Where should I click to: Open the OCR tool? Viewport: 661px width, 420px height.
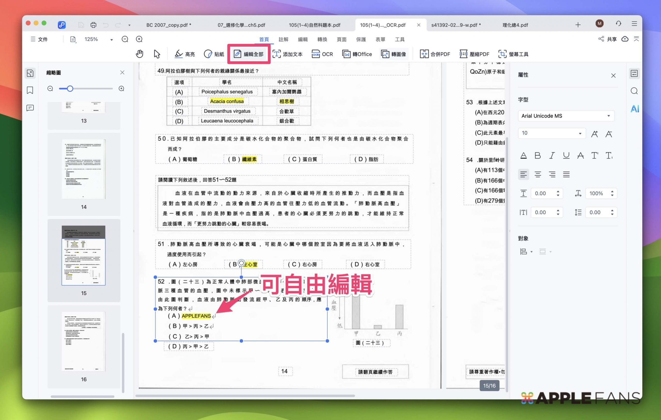[x=322, y=54]
